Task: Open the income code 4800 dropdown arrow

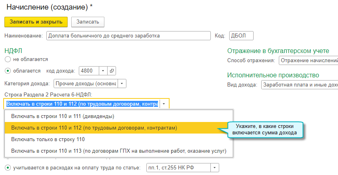Action: click(103, 71)
